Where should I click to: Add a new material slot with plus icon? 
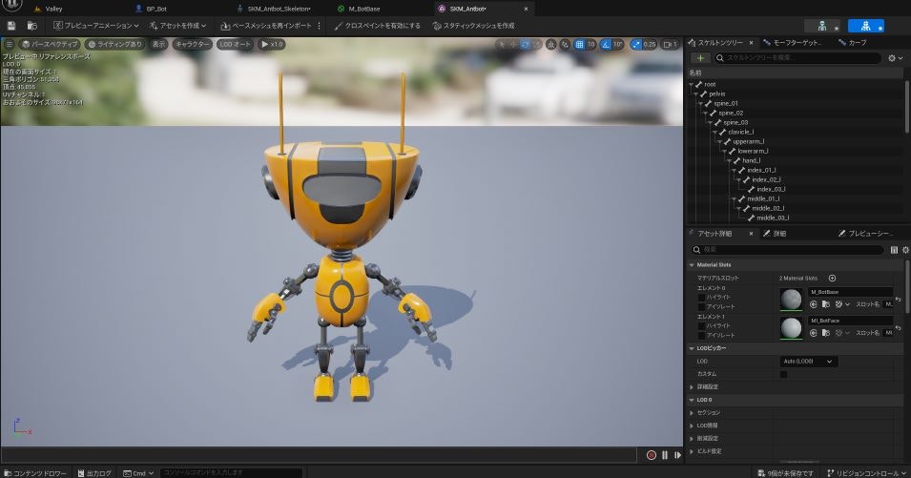[832, 278]
